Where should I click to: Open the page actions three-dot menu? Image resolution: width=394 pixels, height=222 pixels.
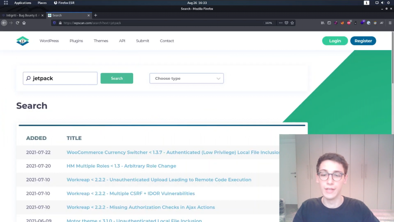pyautogui.click(x=280, y=23)
